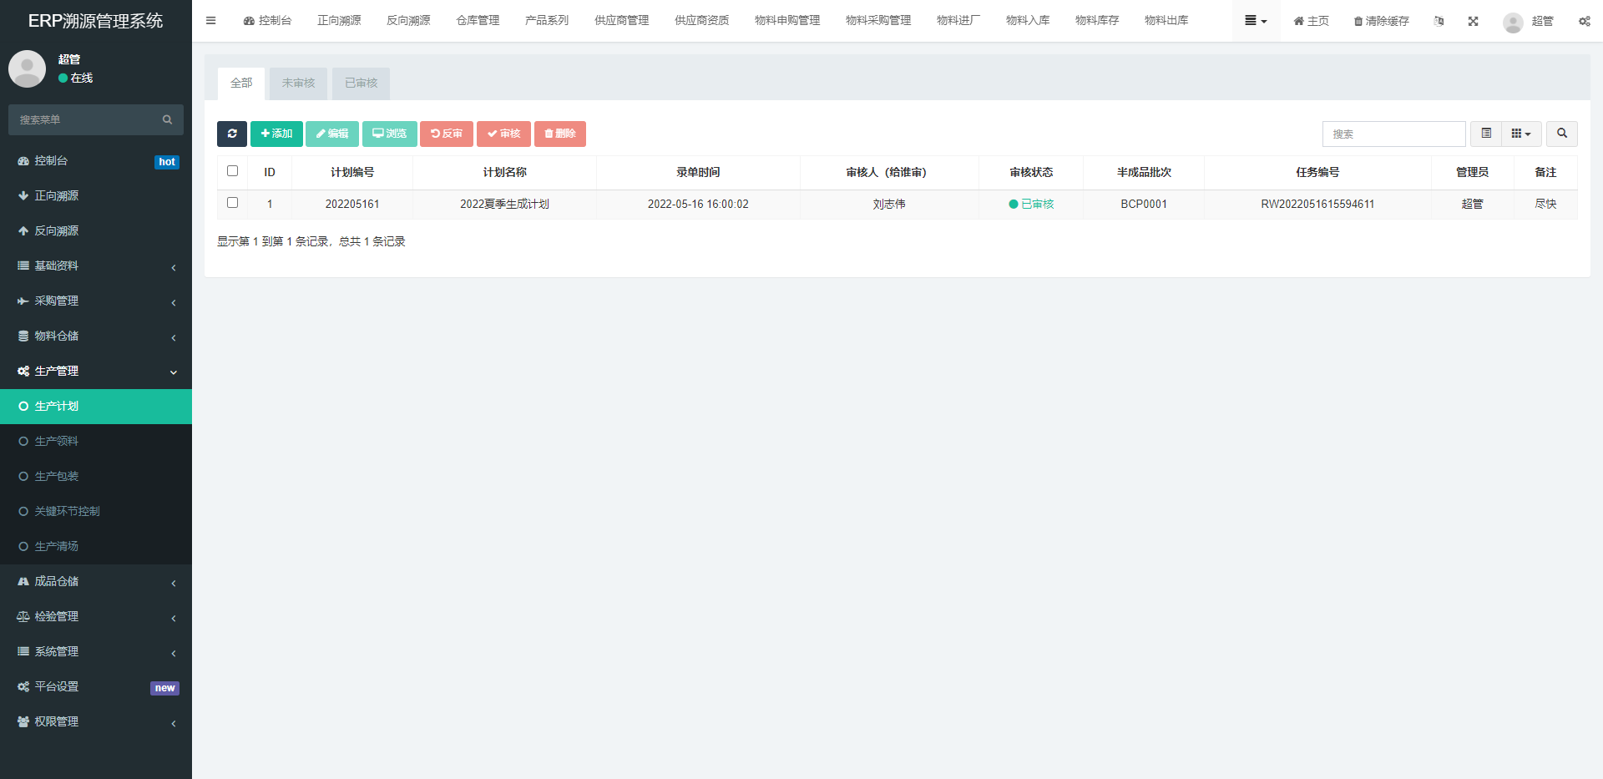The image size is (1603, 779).
Task: Open 平台设置 in the sidebar
Action: [x=96, y=686]
